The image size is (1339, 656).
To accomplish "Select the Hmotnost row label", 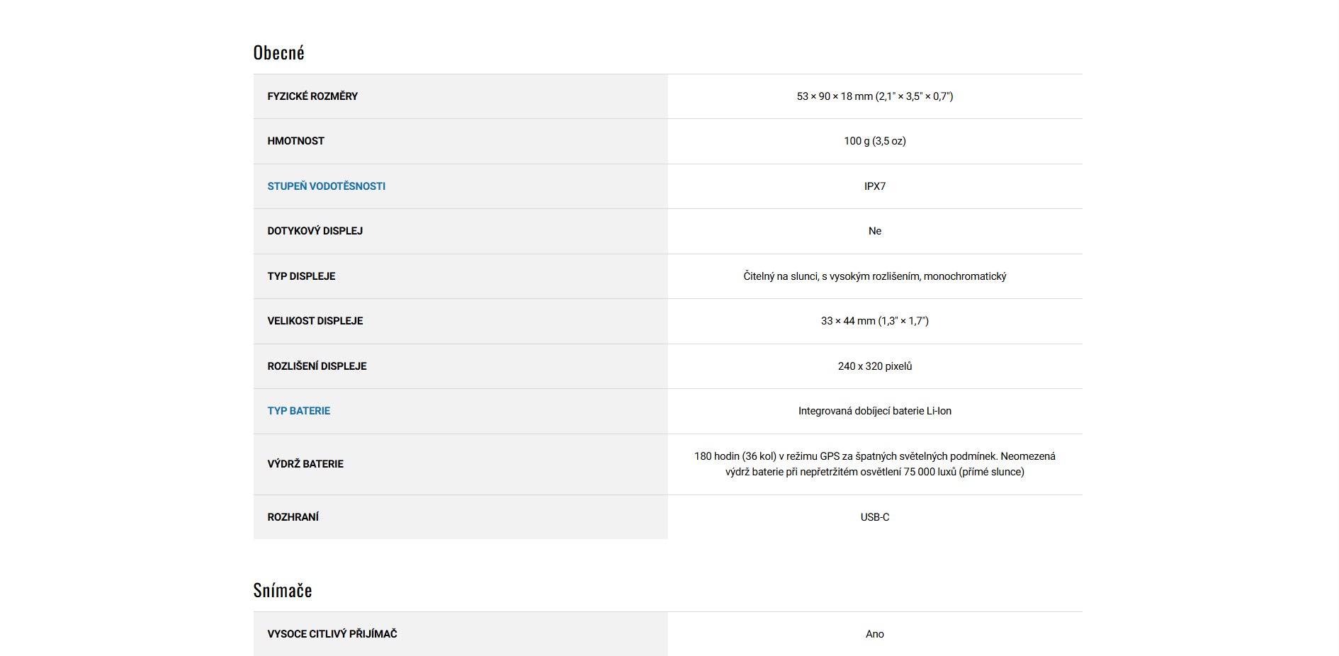I will tap(295, 141).
